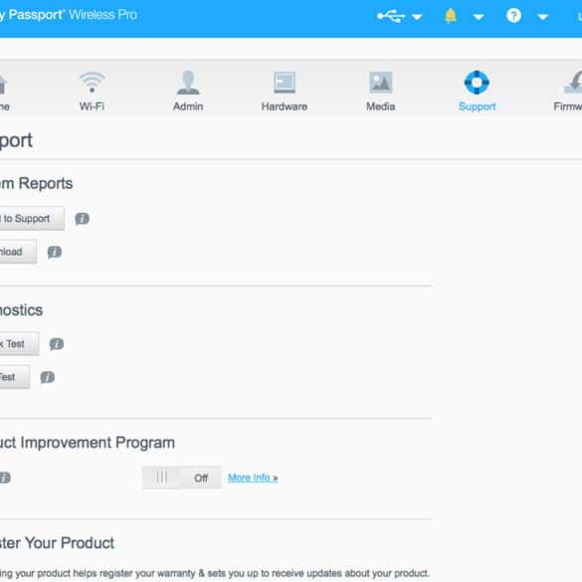
Task: Run the Full Test diagnostics button
Action: coord(15,377)
